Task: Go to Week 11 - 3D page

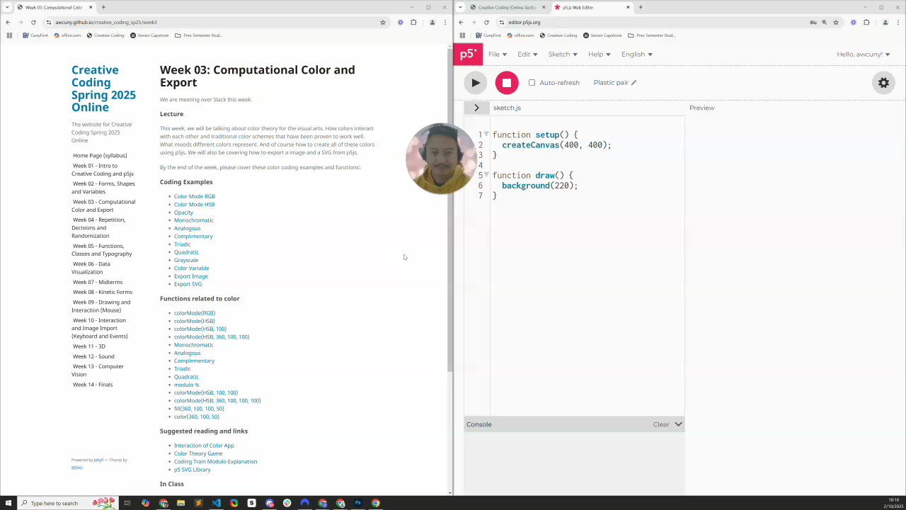Action: point(89,346)
